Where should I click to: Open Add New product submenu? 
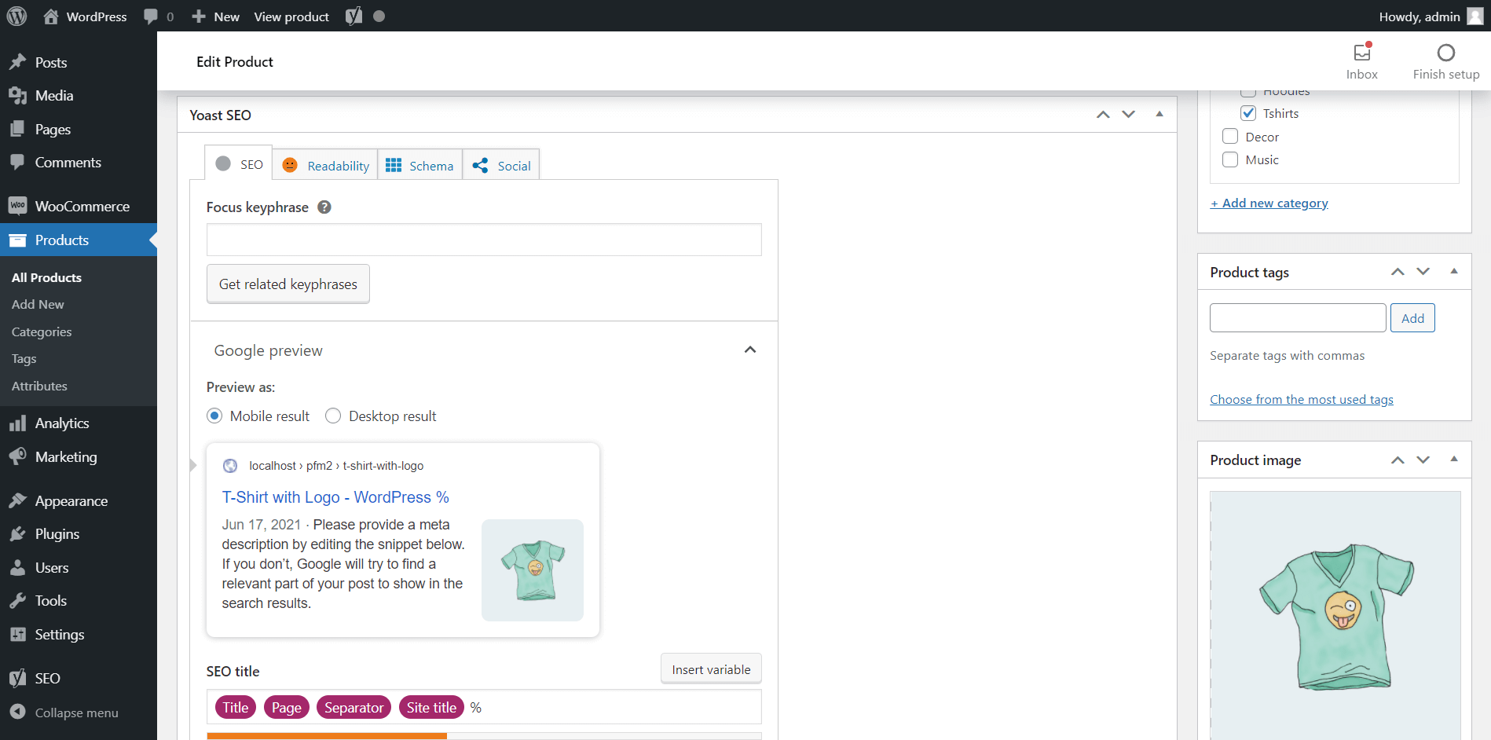click(x=38, y=304)
